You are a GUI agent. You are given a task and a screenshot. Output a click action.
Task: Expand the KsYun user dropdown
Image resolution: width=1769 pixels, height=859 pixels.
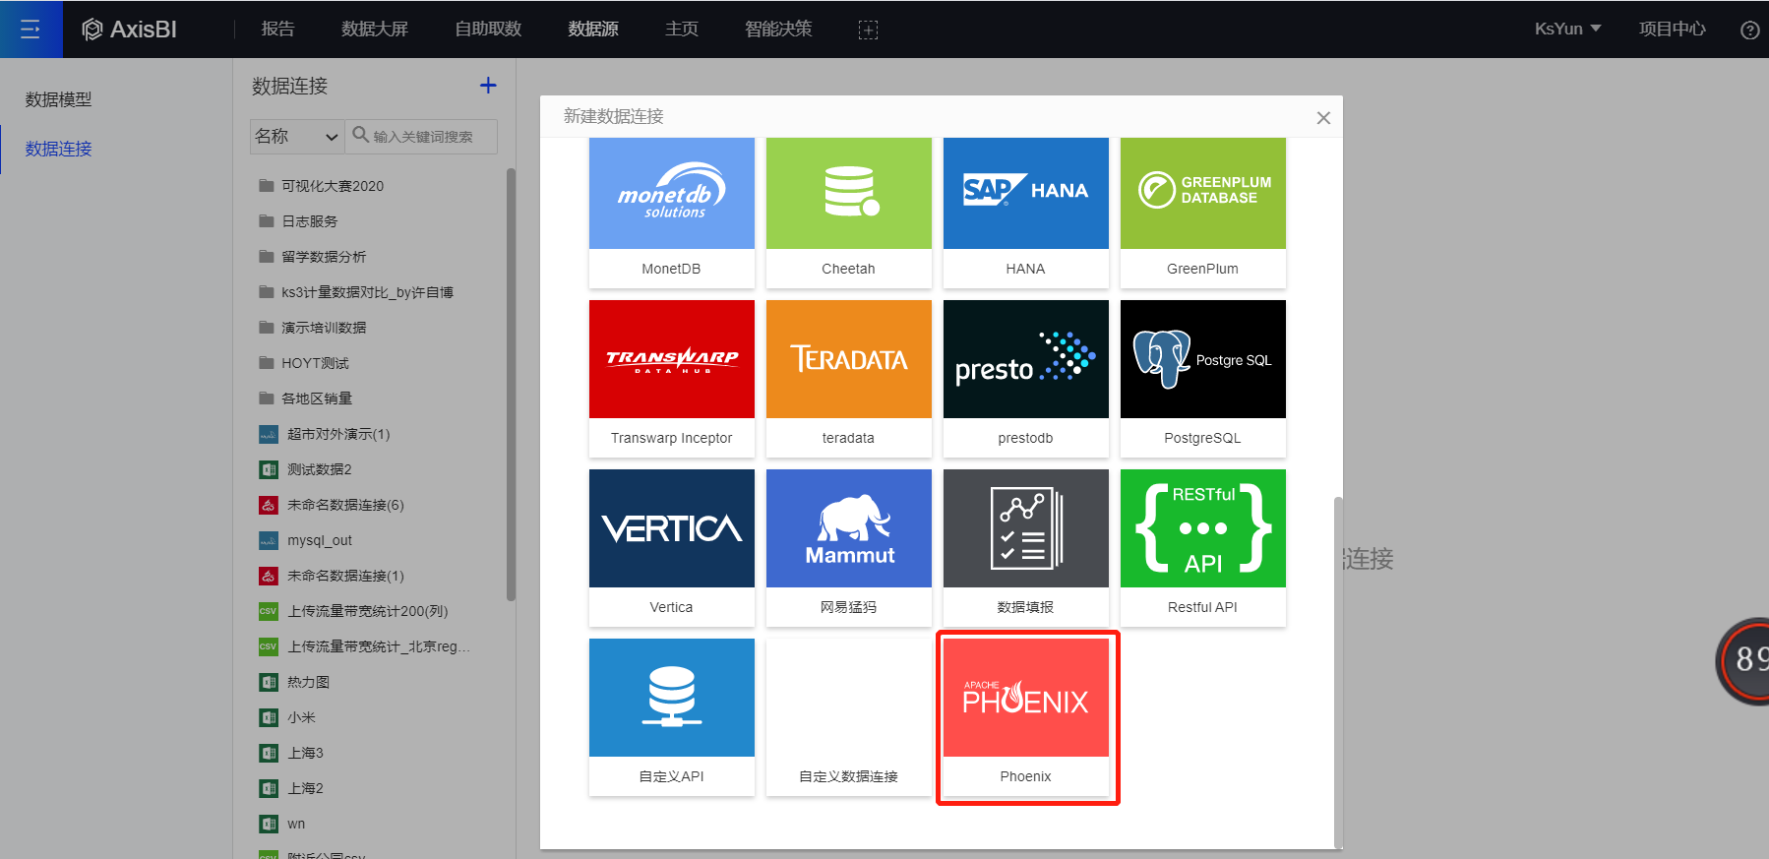coord(1567,29)
